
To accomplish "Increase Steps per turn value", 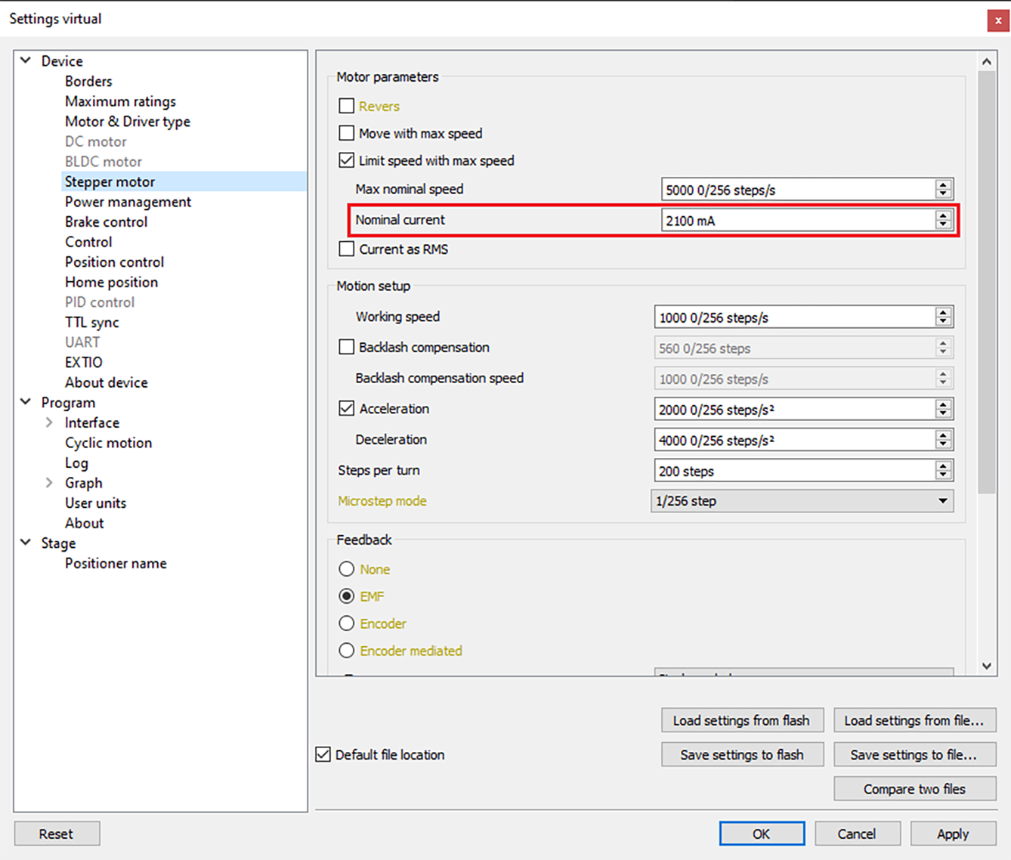I will (x=942, y=466).
